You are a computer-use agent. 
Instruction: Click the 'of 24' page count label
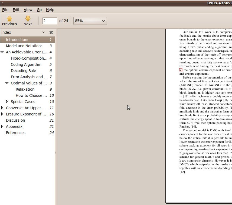click(64, 21)
